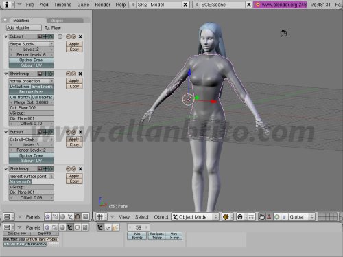The height and width of the screenshot is (257, 343).
Task: Move normal projection Shrinkwrap modifier up
Action: (x=68, y=74)
